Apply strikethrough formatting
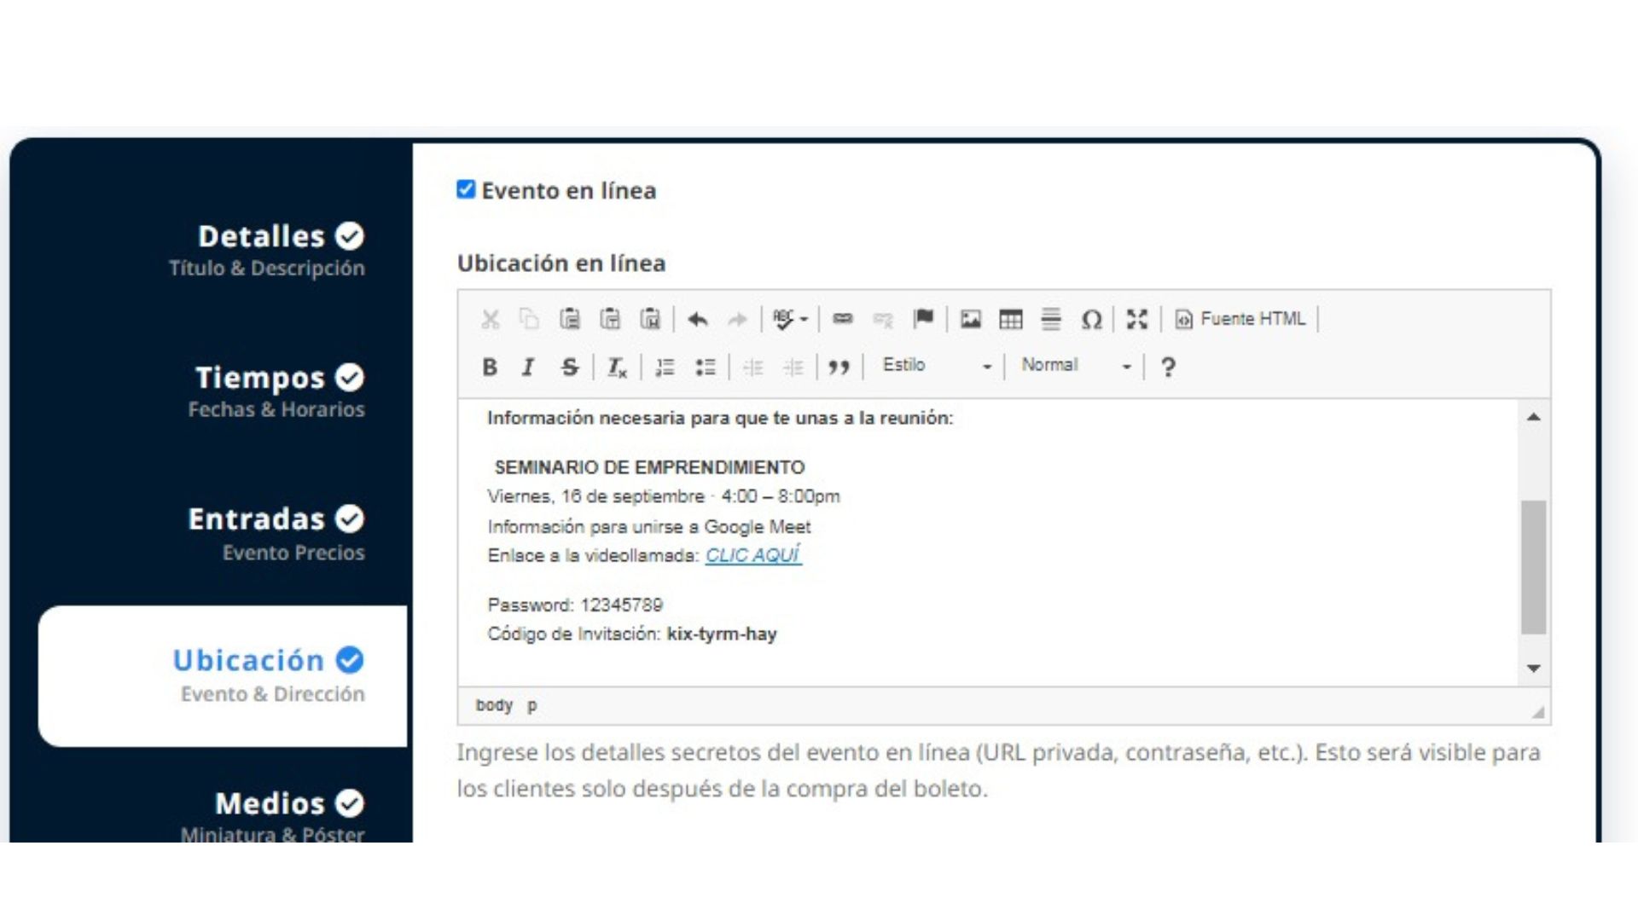Image resolution: width=1638 pixels, height=921 pixels. click(569, 367)
